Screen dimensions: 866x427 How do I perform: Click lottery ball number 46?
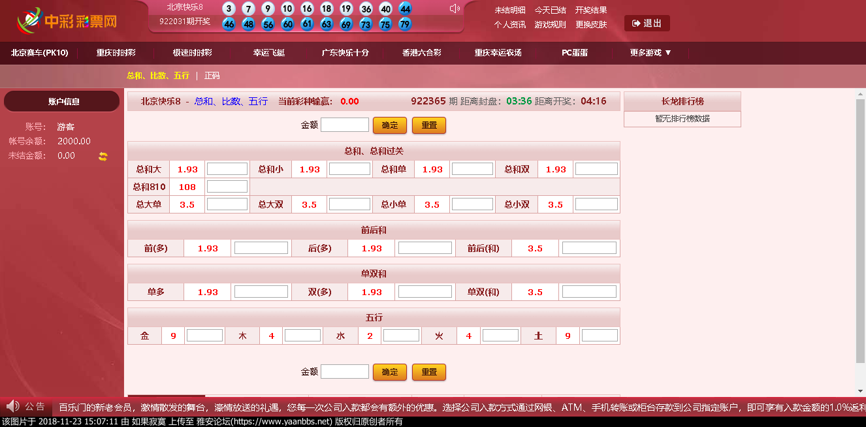(x=229, y=24)
